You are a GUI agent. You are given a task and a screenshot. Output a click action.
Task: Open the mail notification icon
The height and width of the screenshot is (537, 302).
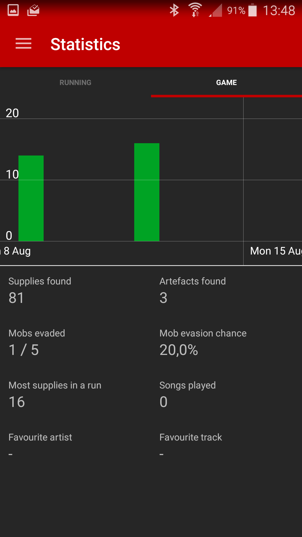33,10
